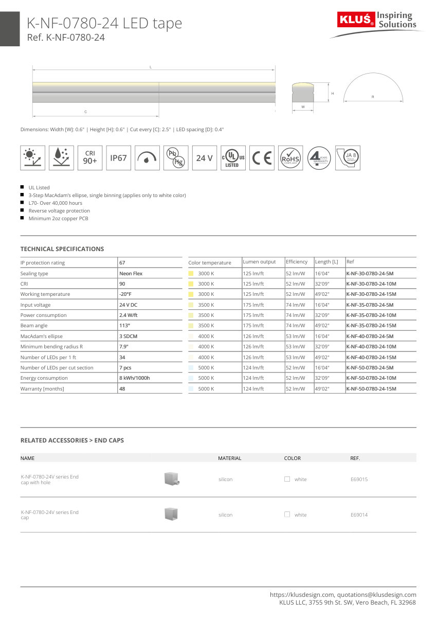Screen dimensions: 437x619
Task: Click the E69015 reference code
Action: coord(359,480)
